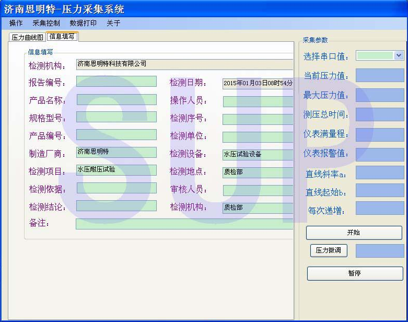The width and height of the screenshot is (408, 322).
Task: Click the 规格型号 input field
Action: [x=116, y=117]
